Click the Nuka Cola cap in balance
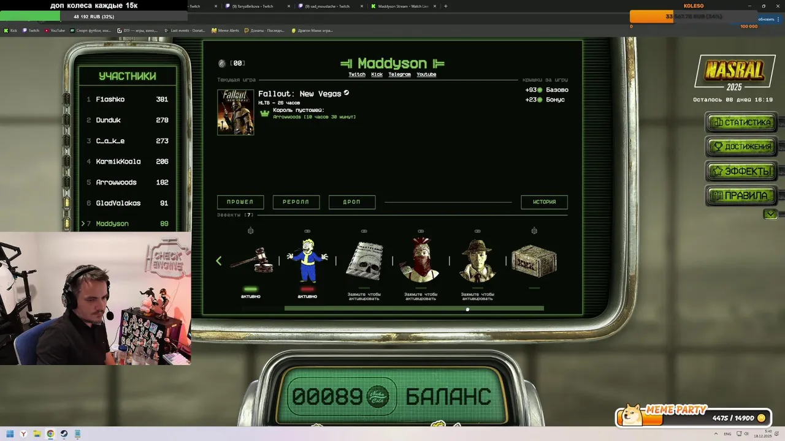 click(x=377, y=396)
